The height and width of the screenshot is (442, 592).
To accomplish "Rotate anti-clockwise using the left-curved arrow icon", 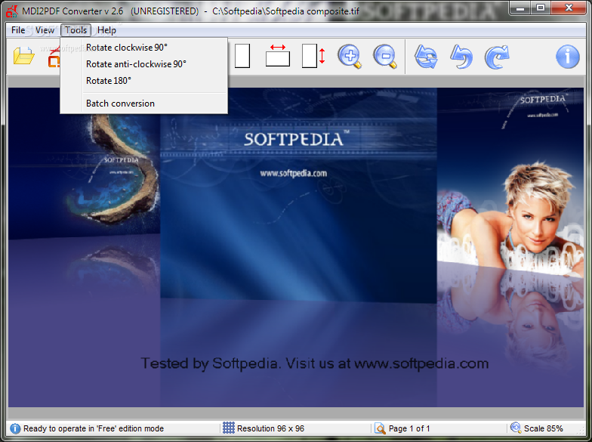I will click(461, 57).
